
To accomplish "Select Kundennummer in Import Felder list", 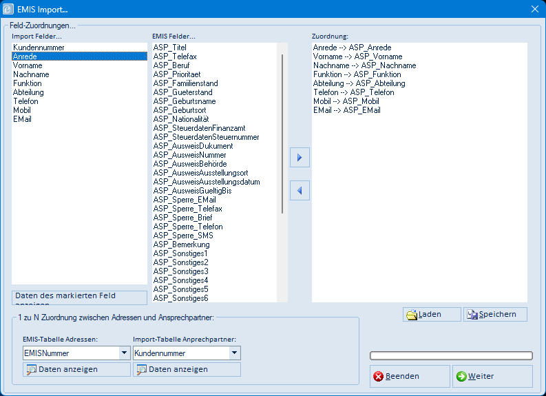I will [79, 48].
